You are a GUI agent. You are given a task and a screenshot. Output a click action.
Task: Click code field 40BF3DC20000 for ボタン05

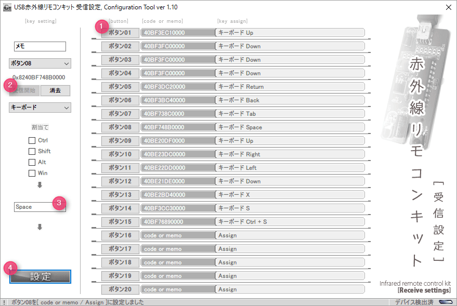178,87
